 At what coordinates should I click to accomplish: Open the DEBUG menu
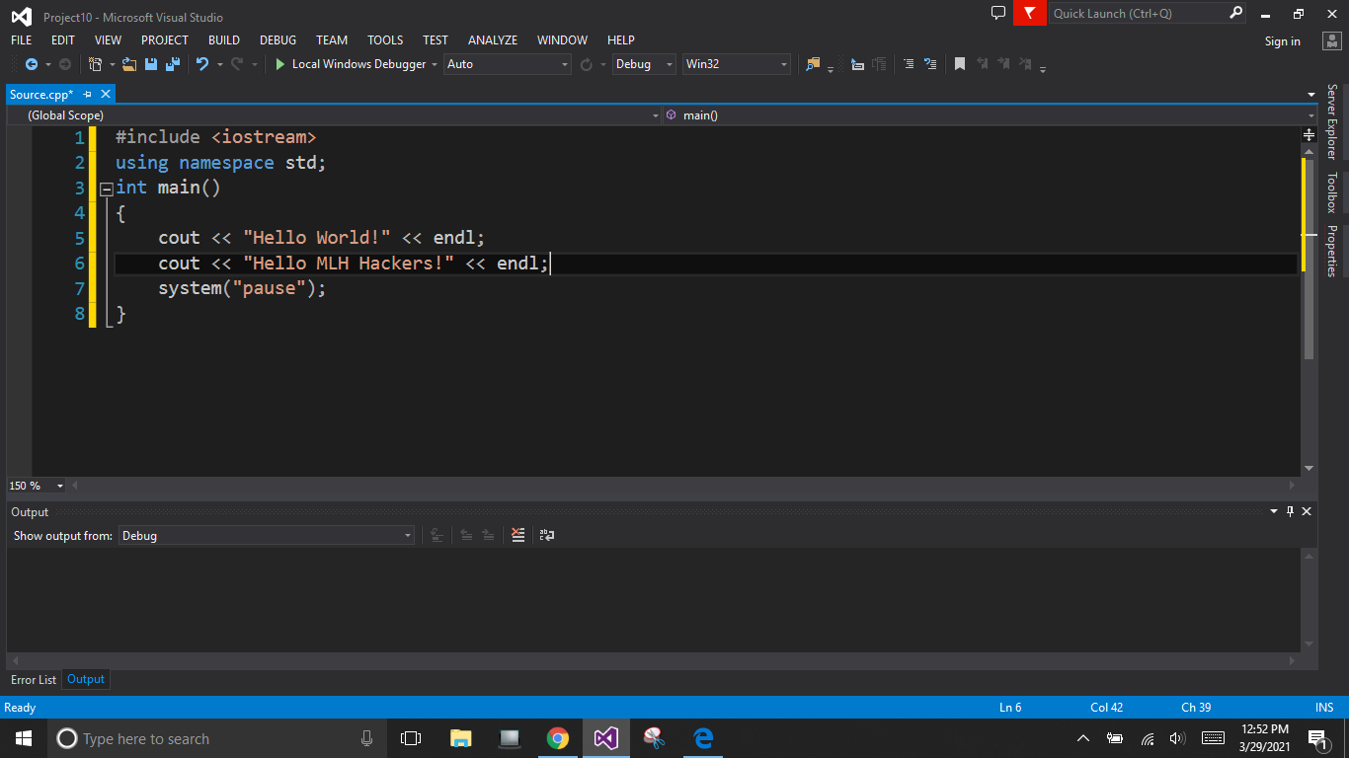pyautogui.click(x=278, y=40)
